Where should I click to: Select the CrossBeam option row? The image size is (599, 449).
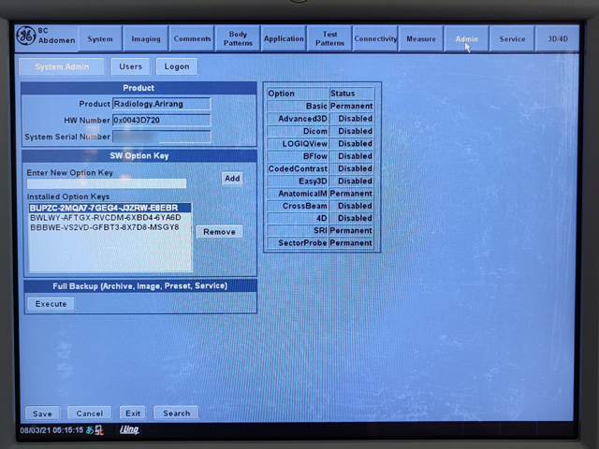[x=320, y=206]
